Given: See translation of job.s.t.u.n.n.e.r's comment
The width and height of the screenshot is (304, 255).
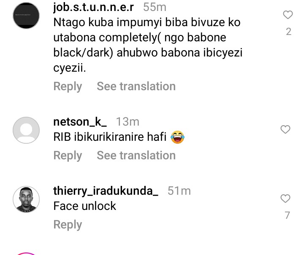Looking at the screenshot, I should [136, 86].
